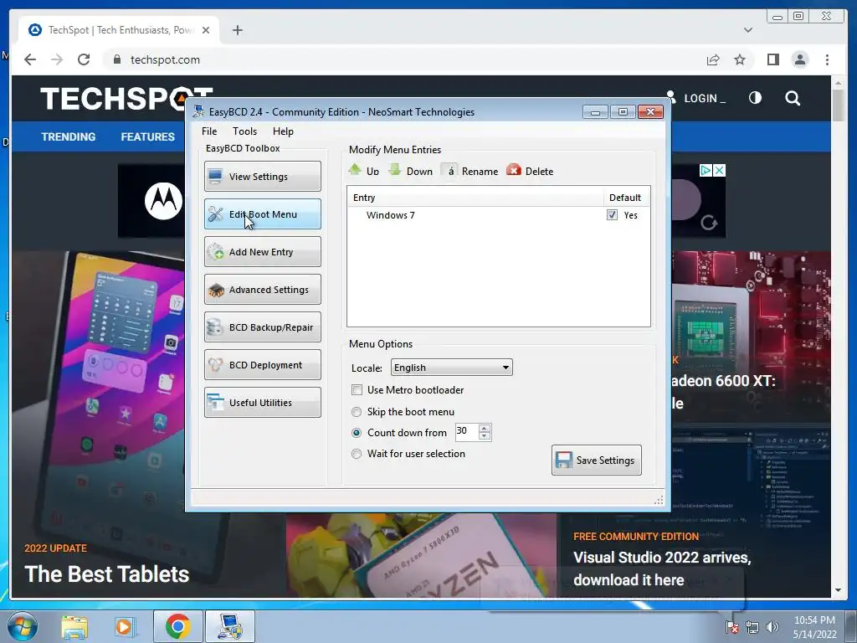Image resolution: width=857 pixels, height=643 pixels.
Task: Decrease countdown with spinner down arrow
Action: [485, 436]
